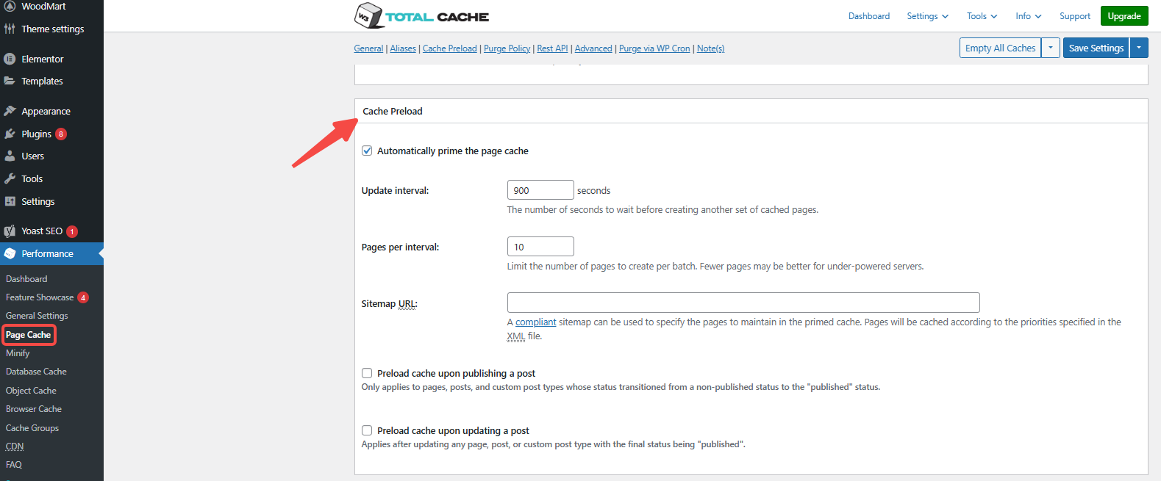Click the Appearance paintbrush icon
1161x481 pixels.
point(10,111)
